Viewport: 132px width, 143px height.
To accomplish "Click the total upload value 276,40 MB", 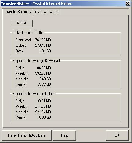I will [x=43, y=45].
